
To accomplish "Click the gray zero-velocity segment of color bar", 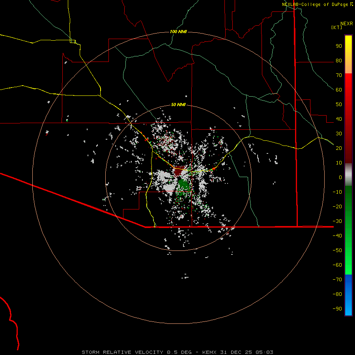I will [348, 175].
